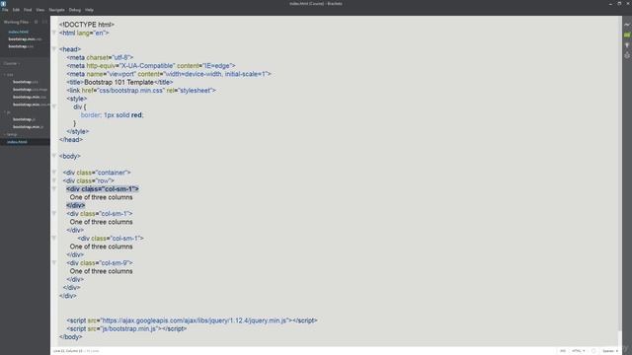Click the meta charset="utf-8" line
Viewport: 632px width, 355px height.
click(x=100, y=57)
